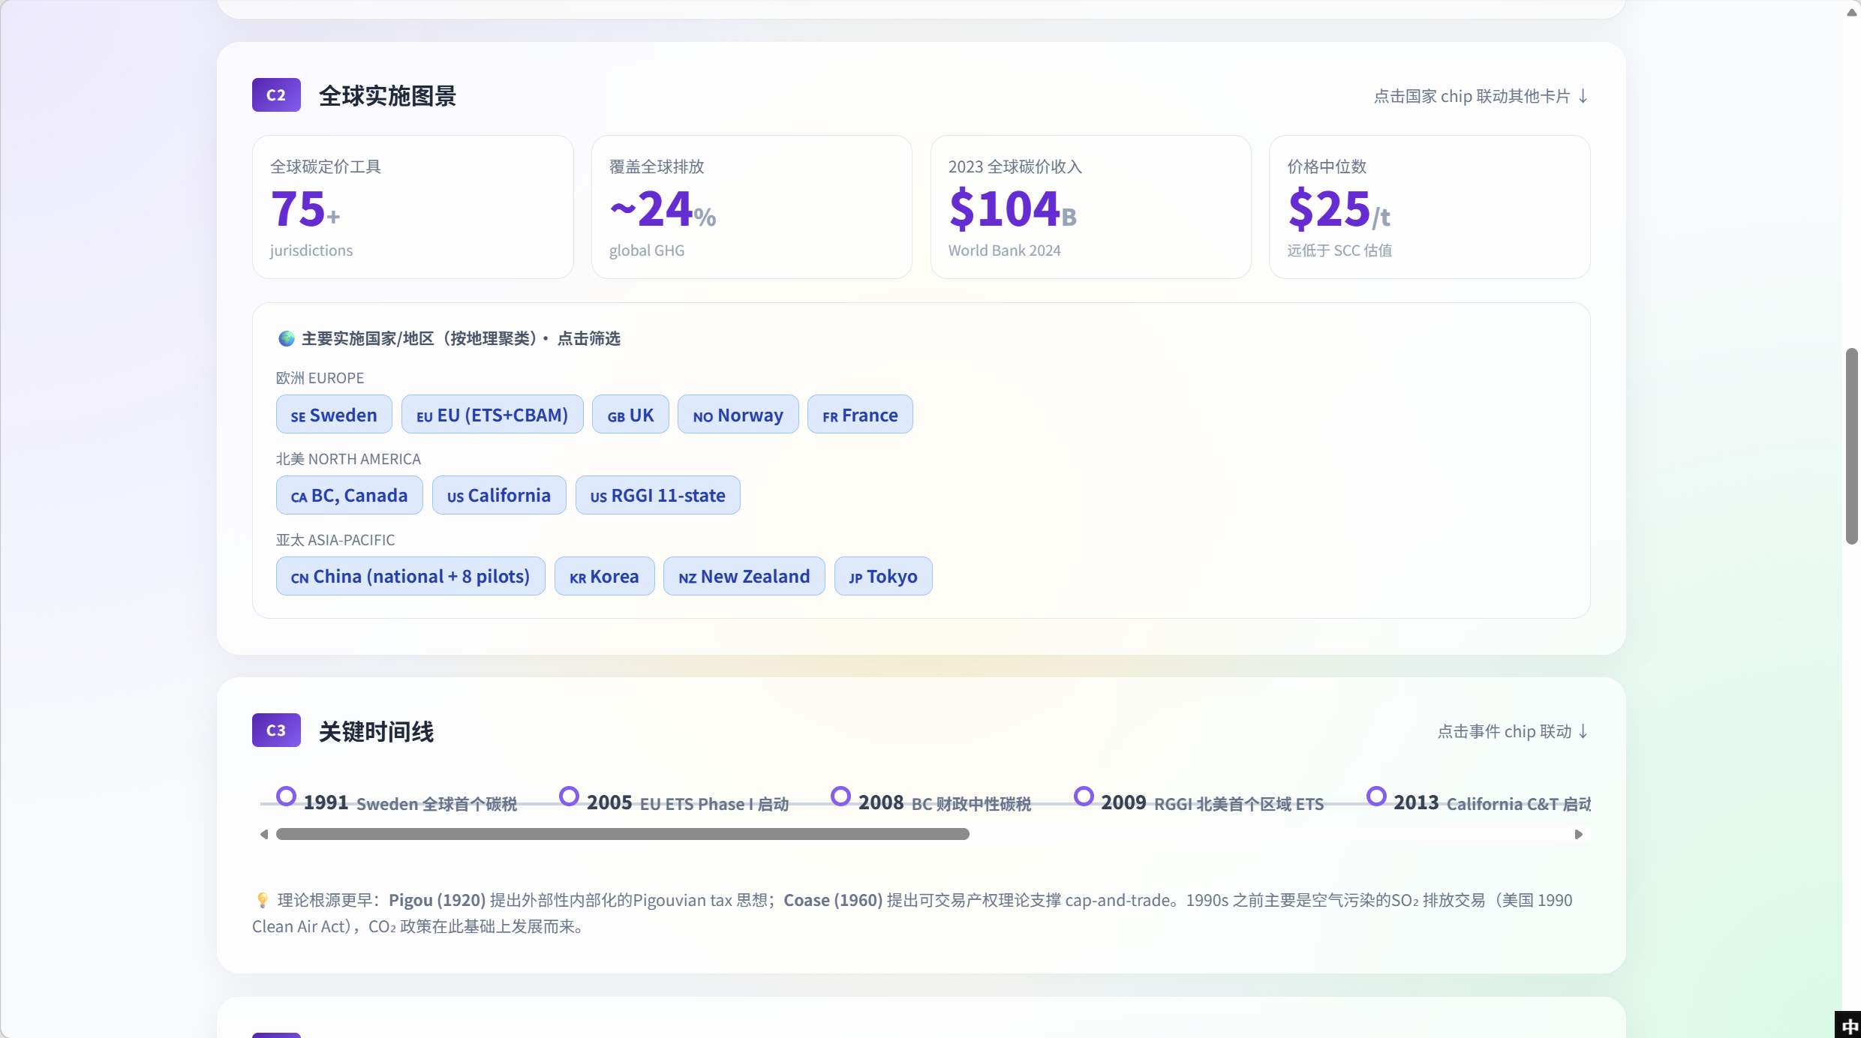This screenshot has height=1038, width=1861.
Task: Choose the California region chip
Action: [499, 496]
